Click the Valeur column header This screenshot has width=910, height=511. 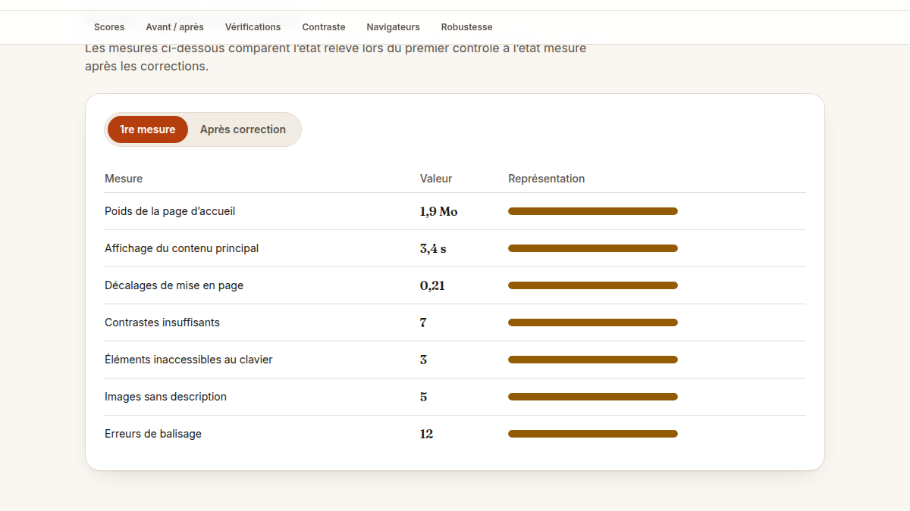click(436, 179)
